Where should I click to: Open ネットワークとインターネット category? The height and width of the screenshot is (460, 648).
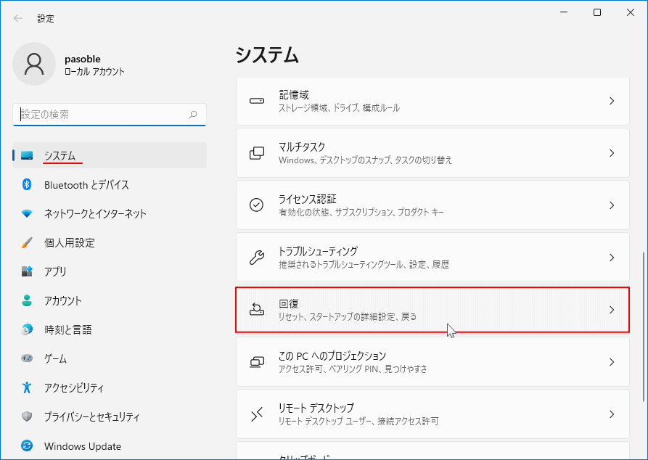coord(110,213)
